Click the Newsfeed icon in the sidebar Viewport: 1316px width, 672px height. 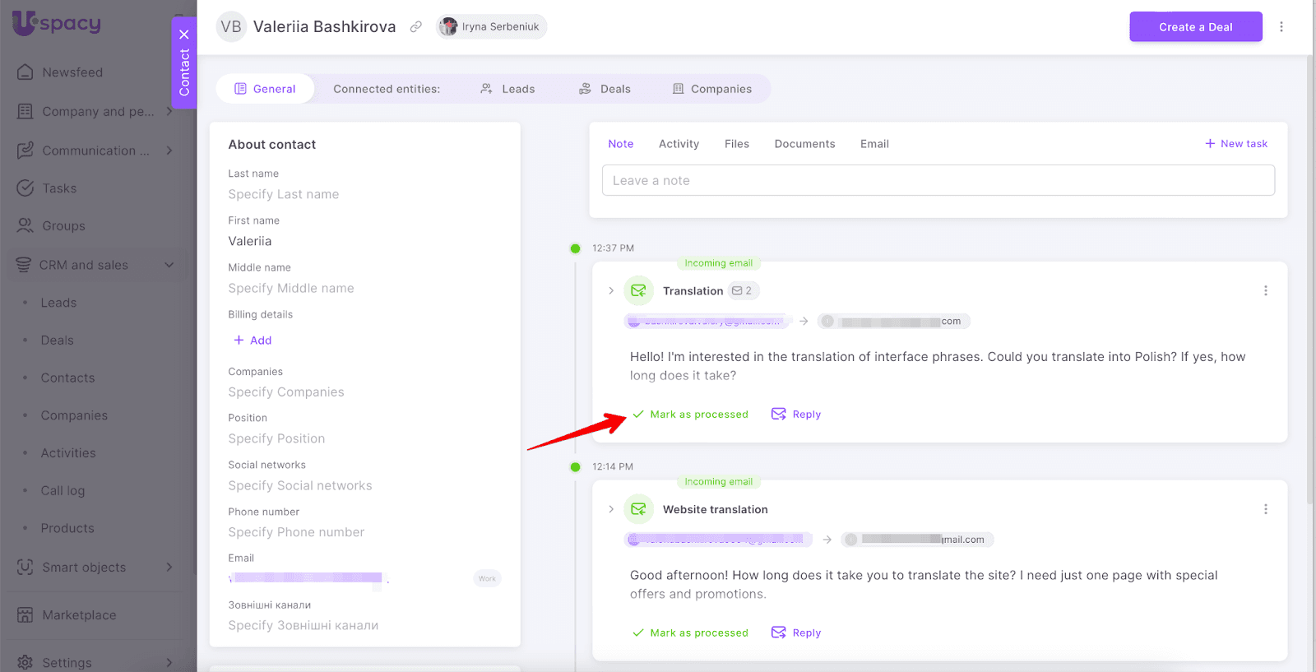tap(25, 72)
